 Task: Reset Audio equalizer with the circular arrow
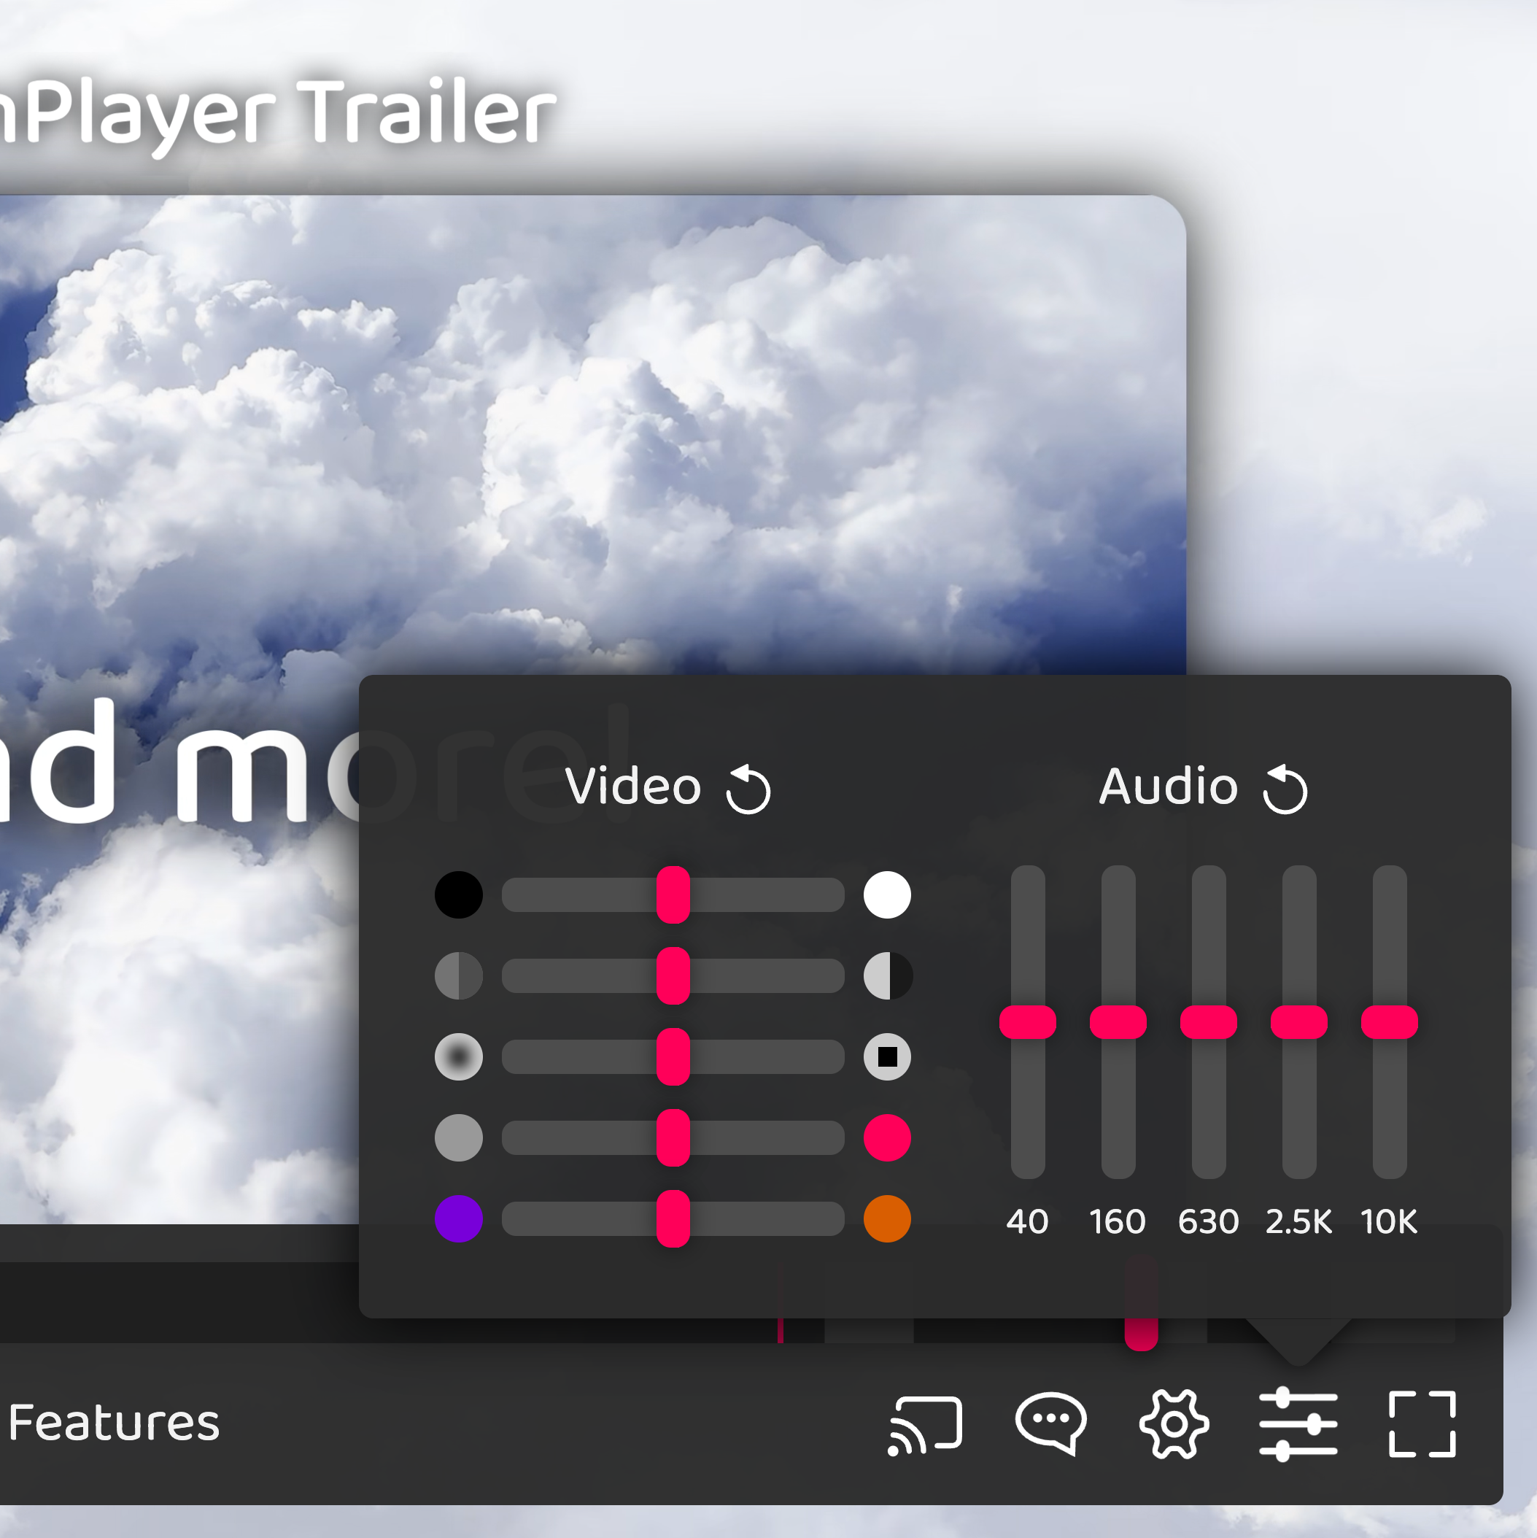tap(1285, 787)
